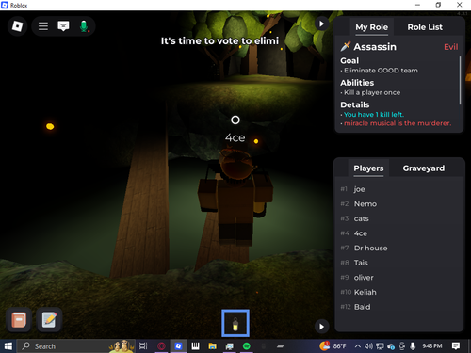Viewport: 471px width, 353px height.
Task: Open the weather widget showing 86°F
Action: [333, 345]
